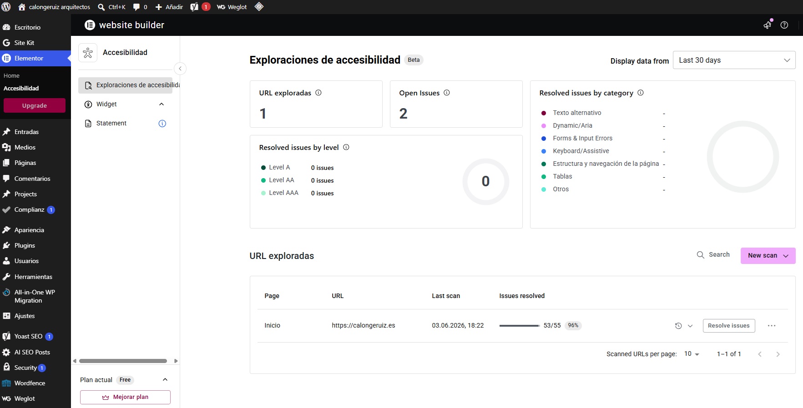Collapse the Widget menu section
Screen dimensions: 803x408
pos(162,104)
